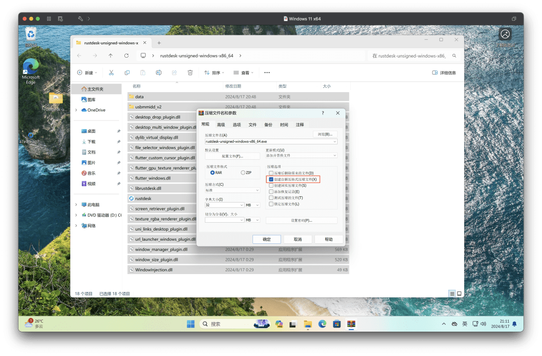Screen dimensions: 542x356
Task: Select the Copy icon in Explorer toolbar
Action: click(x=127, y=72)
